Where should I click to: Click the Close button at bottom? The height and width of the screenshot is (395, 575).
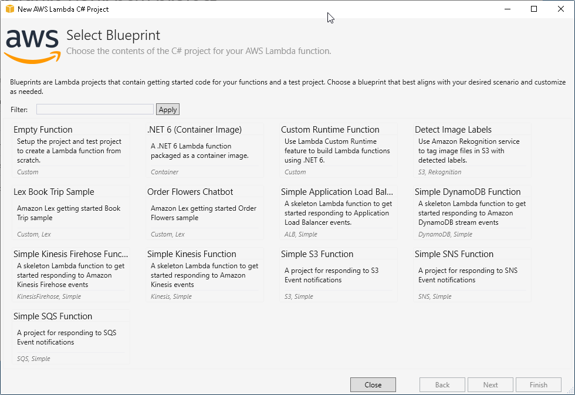373,385
